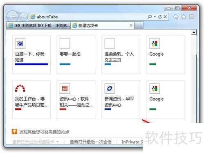This screenshot has height=153, width=204.
Task: Close the Internet Explorer window
Action: click(189, 8)
